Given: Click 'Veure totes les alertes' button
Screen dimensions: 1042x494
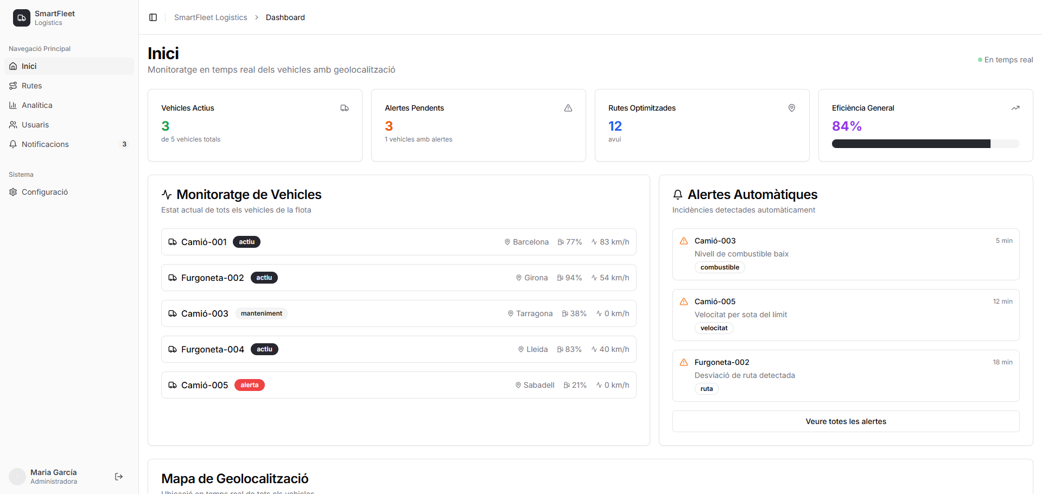Looking at the screenshot, I should [x=846, y=421].
